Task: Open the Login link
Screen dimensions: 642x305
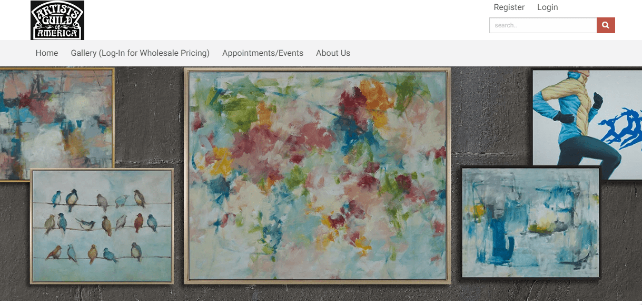Action: 547,7
